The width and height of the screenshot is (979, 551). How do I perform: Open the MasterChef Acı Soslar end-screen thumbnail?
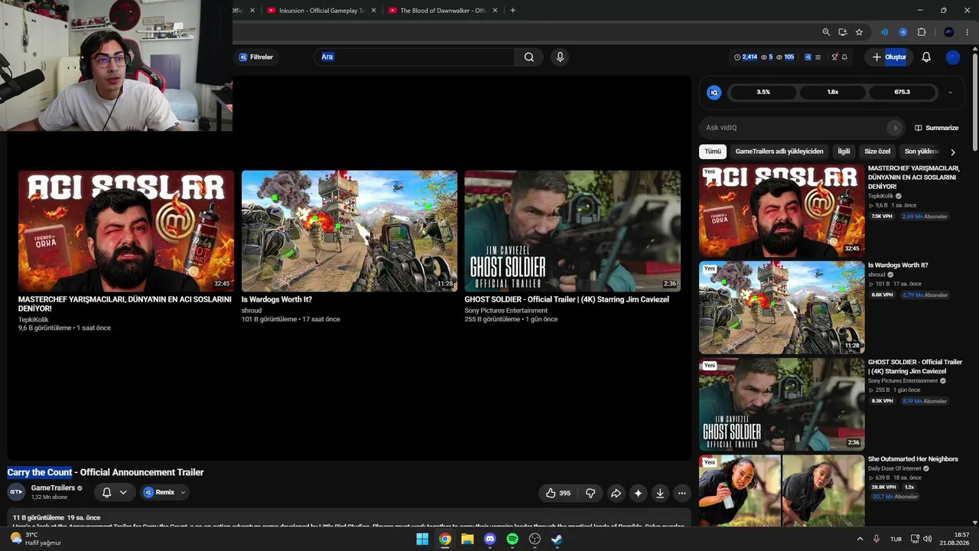click(126, 230)
